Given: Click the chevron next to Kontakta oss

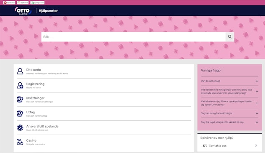Looking at the screenshot, I should pos(256,146).
